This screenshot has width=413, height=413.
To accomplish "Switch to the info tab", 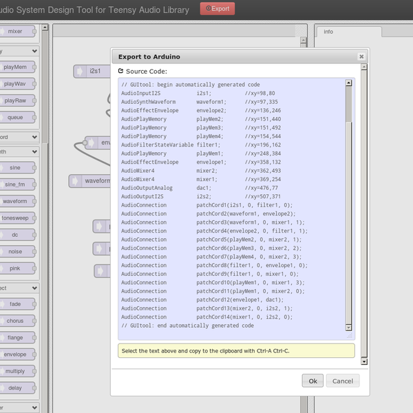I will pos(328,32).
